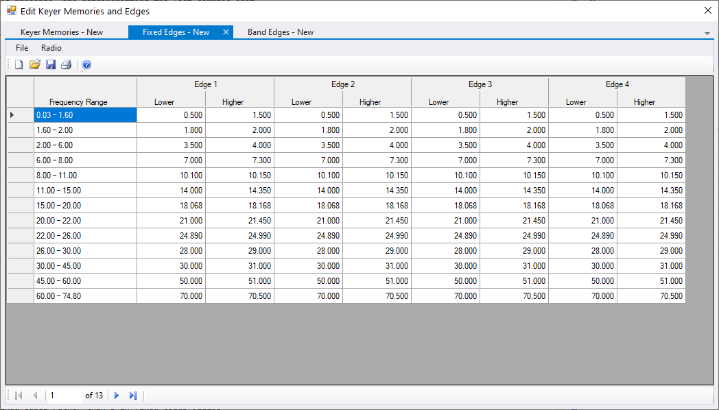719x410 pixels.
Task: Open a file using the folder icon
Action: tap(35, 64)
